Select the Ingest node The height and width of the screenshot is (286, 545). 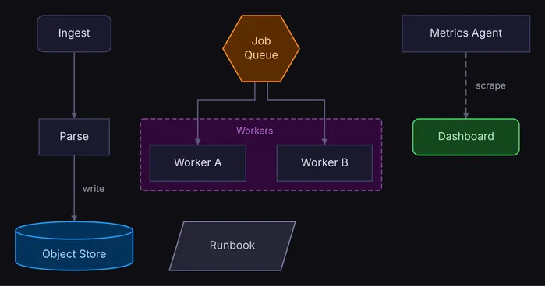tap(74, 33)
